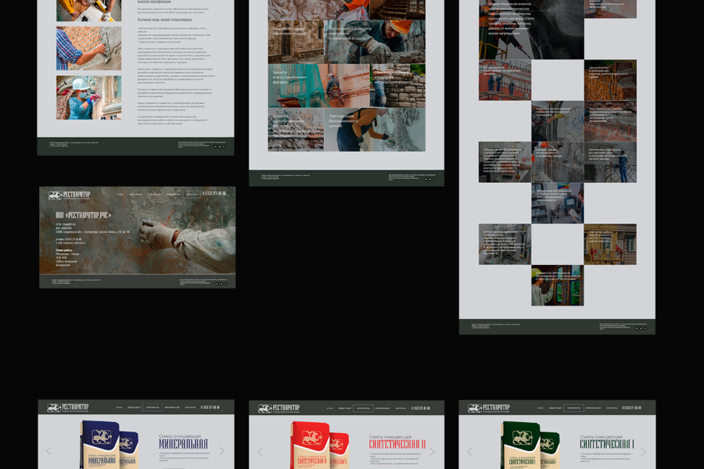Open Материалы tab in Синтетическая I mockup header
704x469 pixels.
coord(574,408)
